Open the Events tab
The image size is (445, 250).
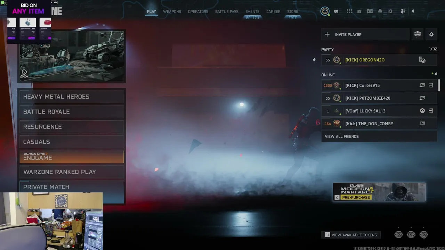tap(252, 11)
